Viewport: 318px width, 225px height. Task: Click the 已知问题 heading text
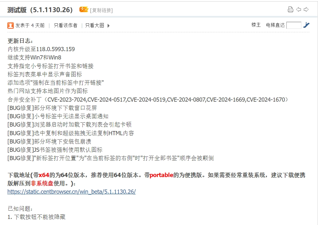click(x=20, y=209)
